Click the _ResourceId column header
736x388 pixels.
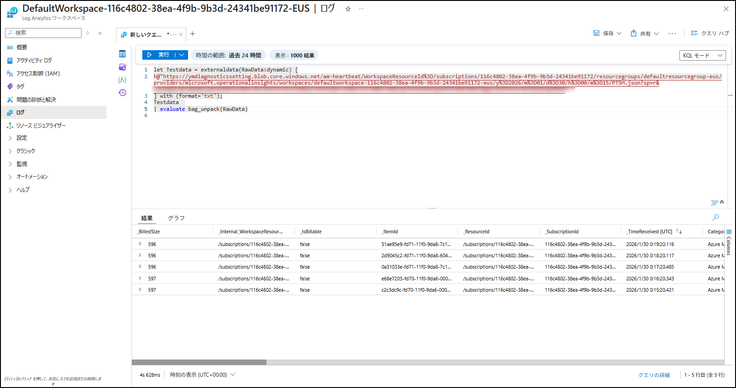(x=476, y=232)
